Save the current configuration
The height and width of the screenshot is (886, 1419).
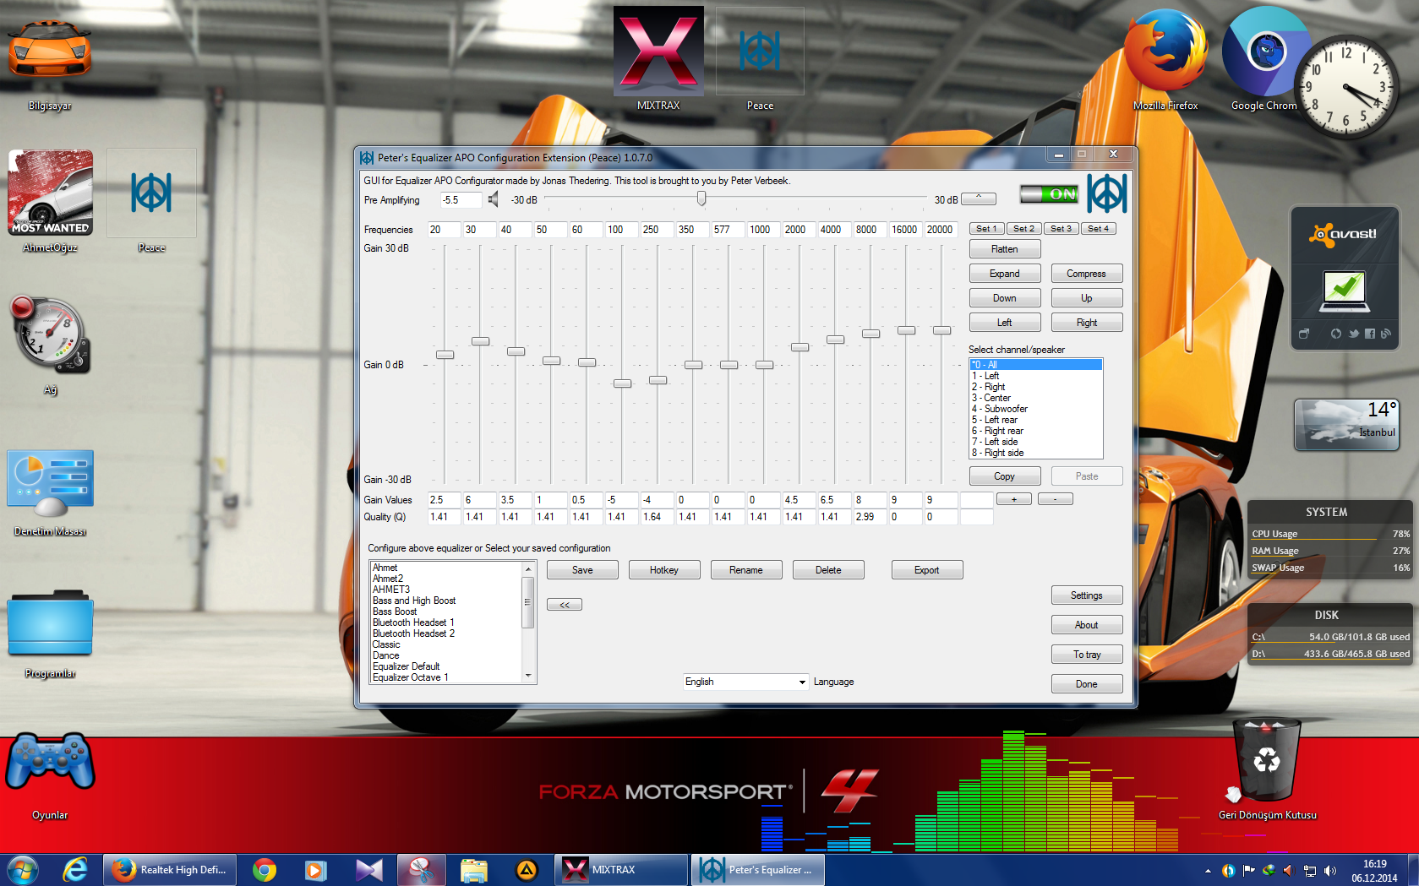pos(582,570)
